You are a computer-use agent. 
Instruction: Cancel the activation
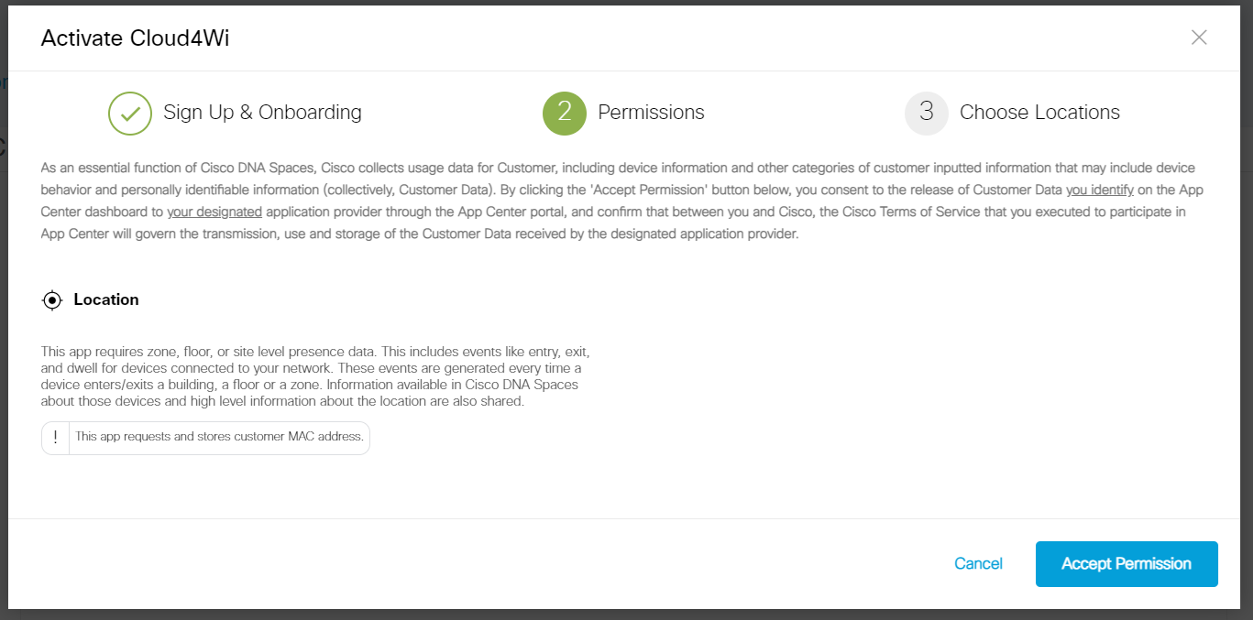pyautogui.click(x=978, y=564)
